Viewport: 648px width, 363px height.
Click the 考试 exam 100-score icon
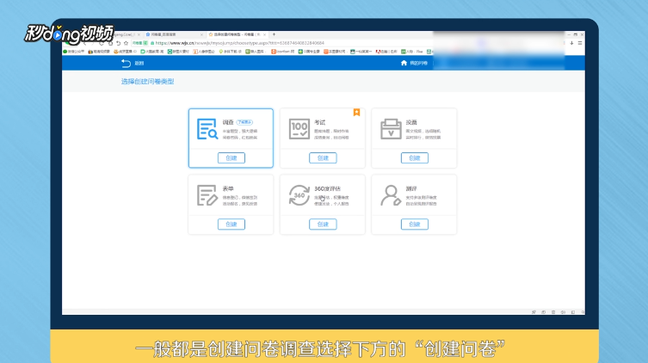tap(299, 129)
